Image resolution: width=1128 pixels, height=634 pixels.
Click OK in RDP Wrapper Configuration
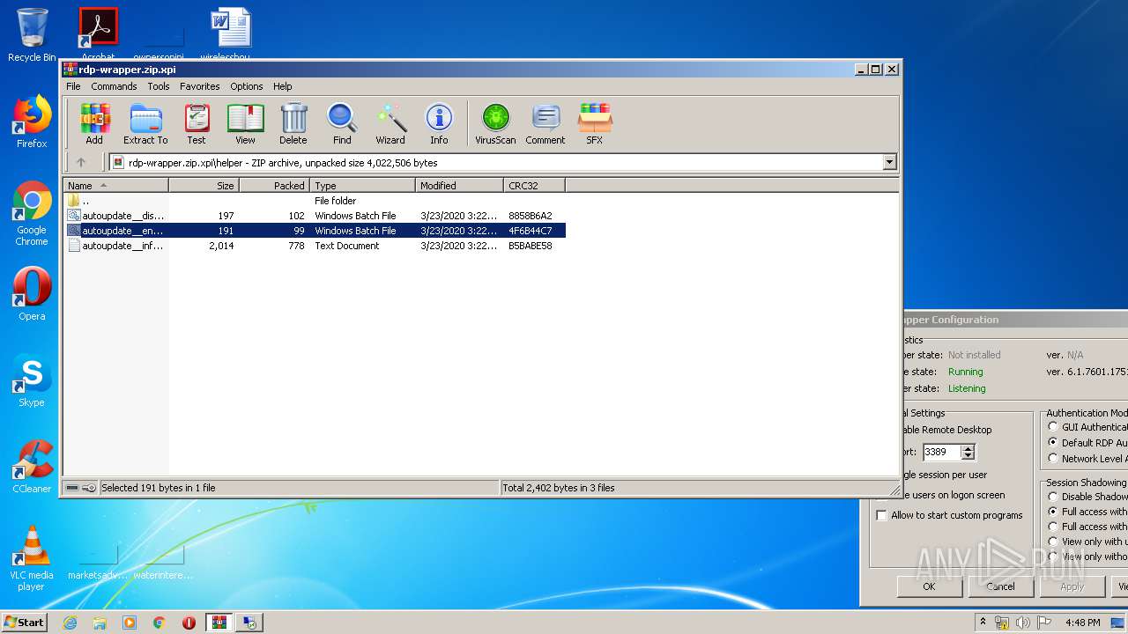click(929, 586)
